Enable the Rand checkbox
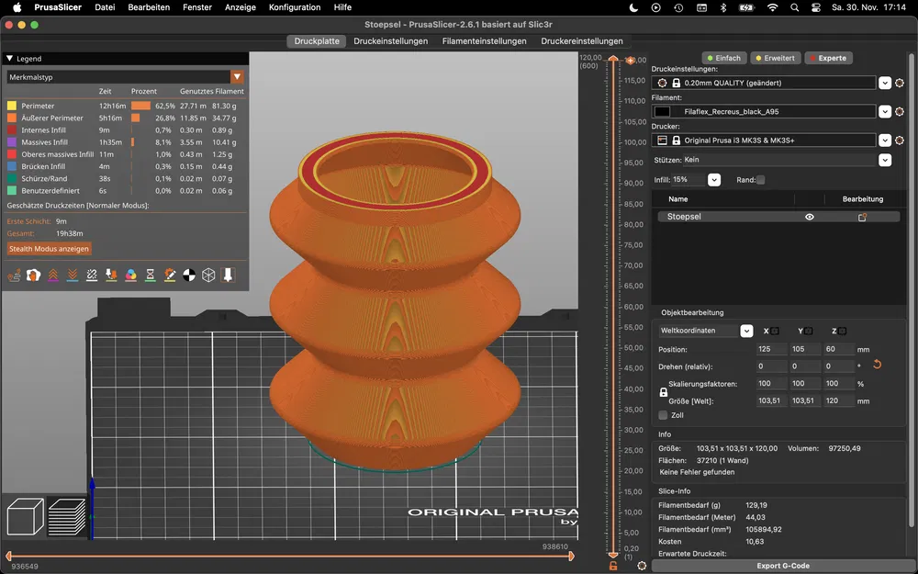This screenshot has height=574, width=918. pos(760,180)
